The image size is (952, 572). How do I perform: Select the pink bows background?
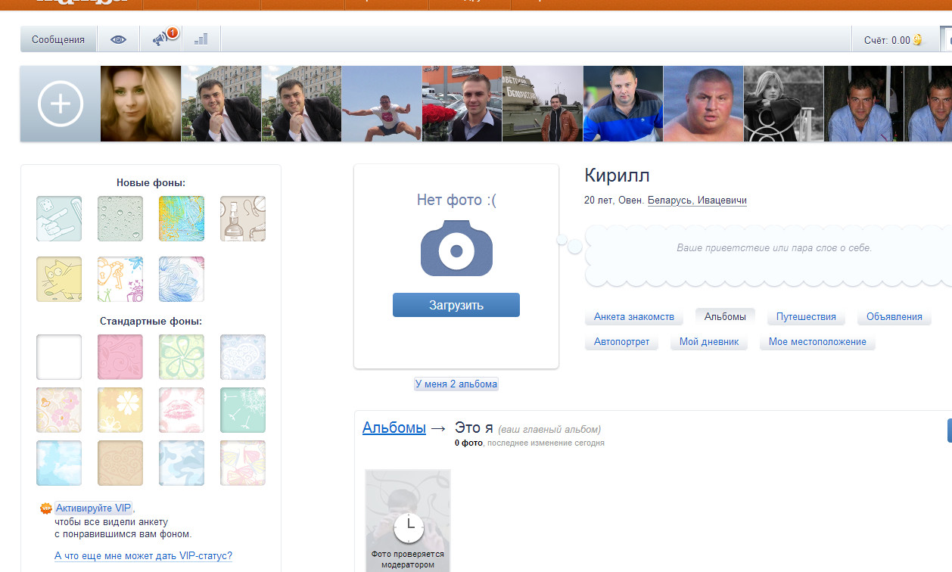tap(243, 463)
